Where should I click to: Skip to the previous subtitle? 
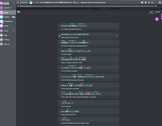pos(34,2)
